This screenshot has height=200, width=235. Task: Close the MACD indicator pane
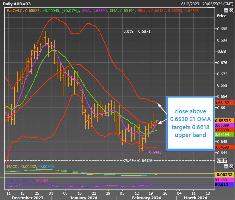[x=231, y=166]
